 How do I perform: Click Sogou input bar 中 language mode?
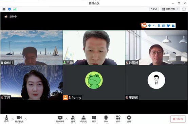149,26
